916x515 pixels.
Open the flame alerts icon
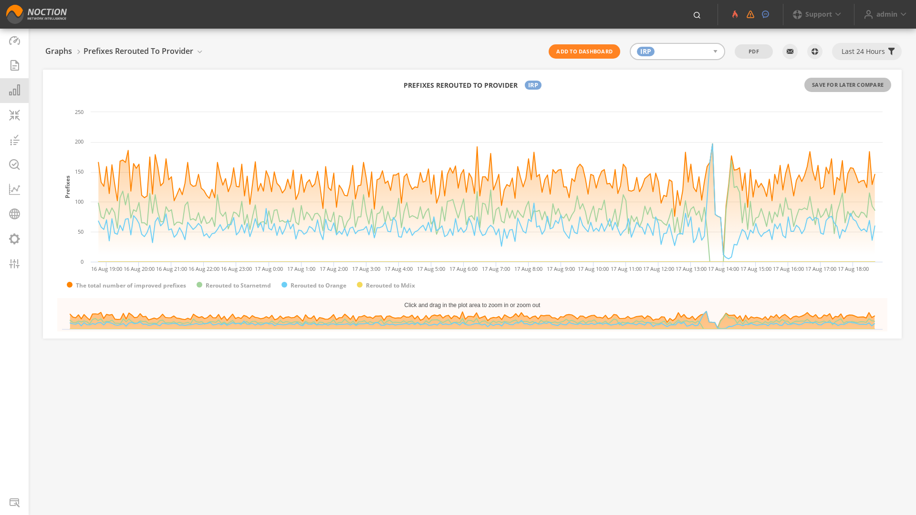tap(735, 14)
